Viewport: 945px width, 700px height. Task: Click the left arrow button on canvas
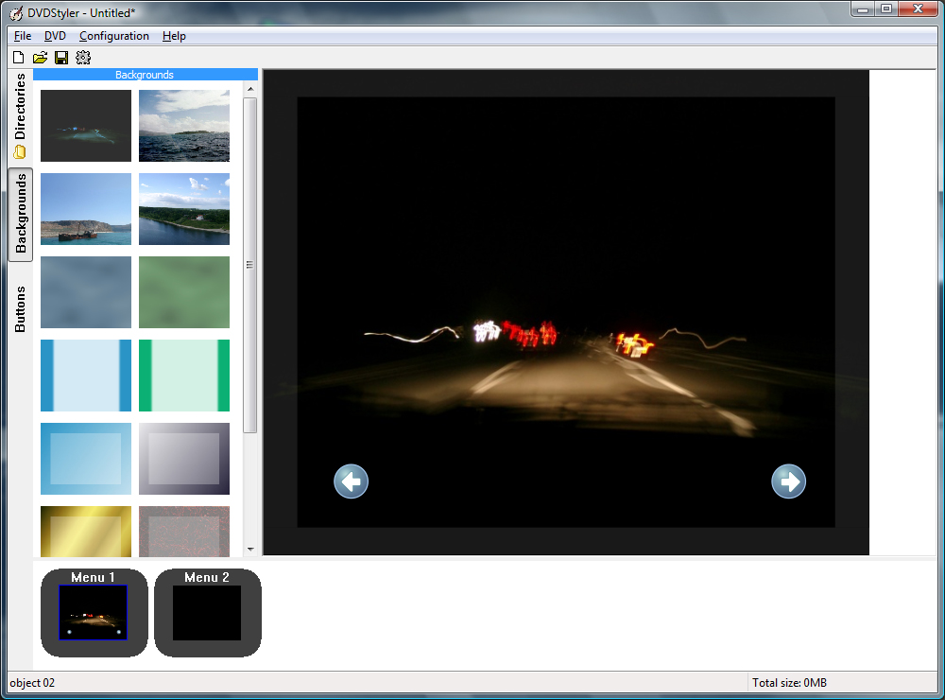(x=351, y=481)
